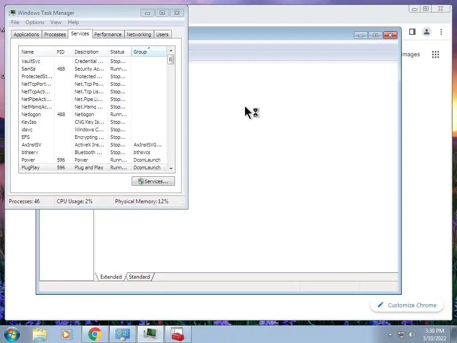Switch to Chrome from the taskbar
Viewport: 457px width, 343px height.
tap(95, 334)
